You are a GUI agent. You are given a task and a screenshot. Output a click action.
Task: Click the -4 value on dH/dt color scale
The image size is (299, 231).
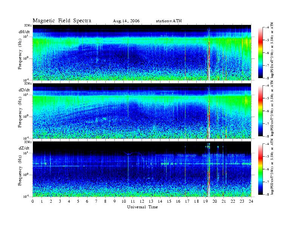(x=268, y=28)
